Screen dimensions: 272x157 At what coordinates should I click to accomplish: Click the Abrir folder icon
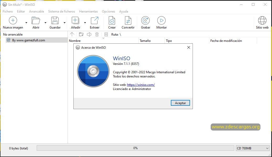pyautogui.click(x=36, y=20)
